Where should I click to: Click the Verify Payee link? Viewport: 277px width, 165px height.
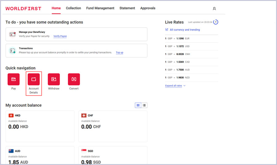(60, 36)
